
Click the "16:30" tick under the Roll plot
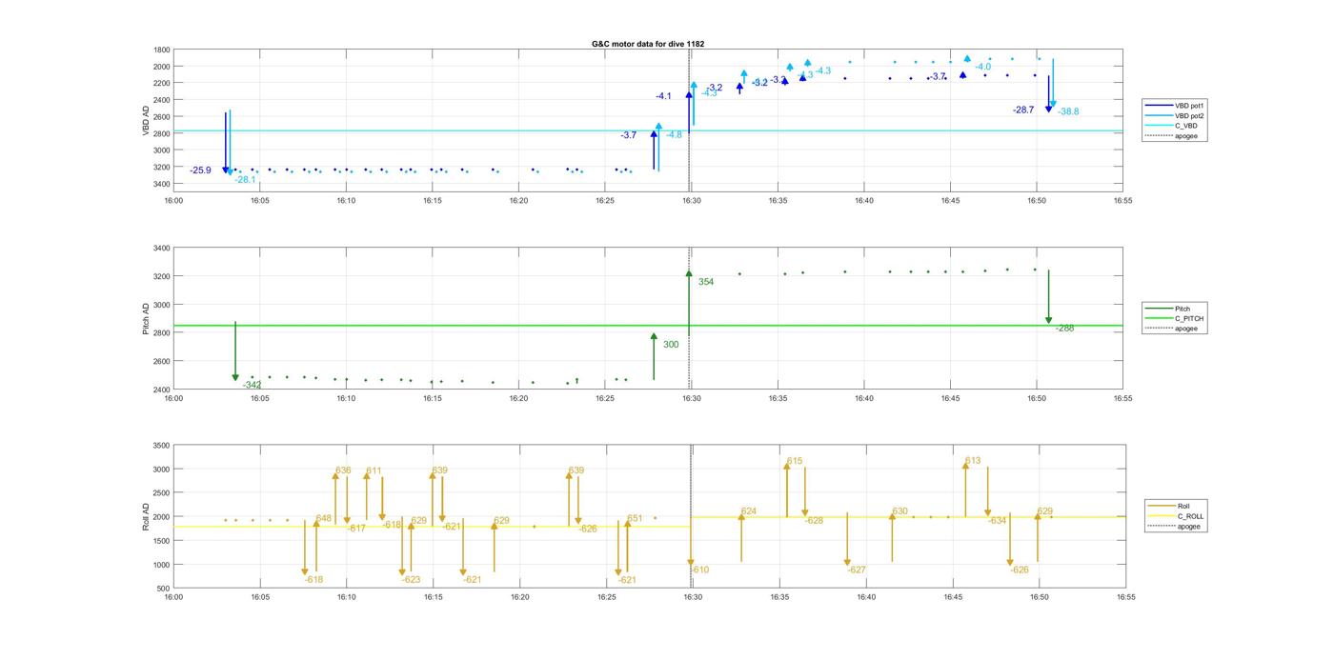coord(693,598)
